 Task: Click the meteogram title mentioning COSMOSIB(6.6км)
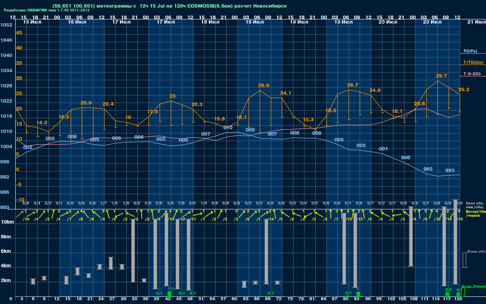click(x=170, y=6)
